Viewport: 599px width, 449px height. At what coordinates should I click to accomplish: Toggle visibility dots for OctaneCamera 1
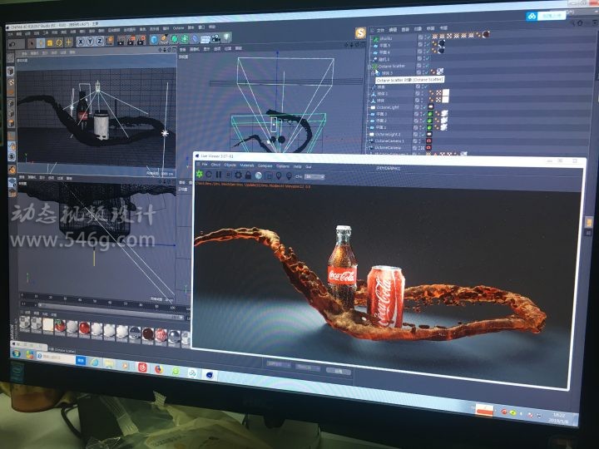coord(423,141)
